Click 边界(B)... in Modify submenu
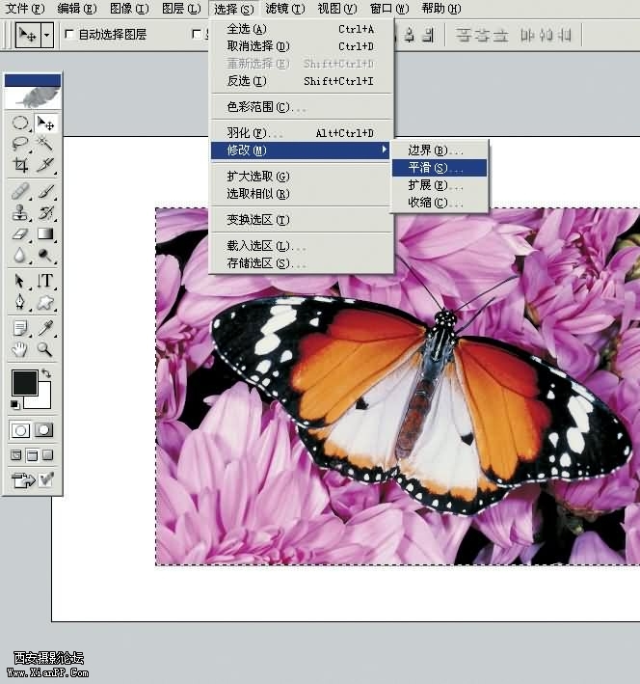The image size is (640, 684). coord(440,150)
